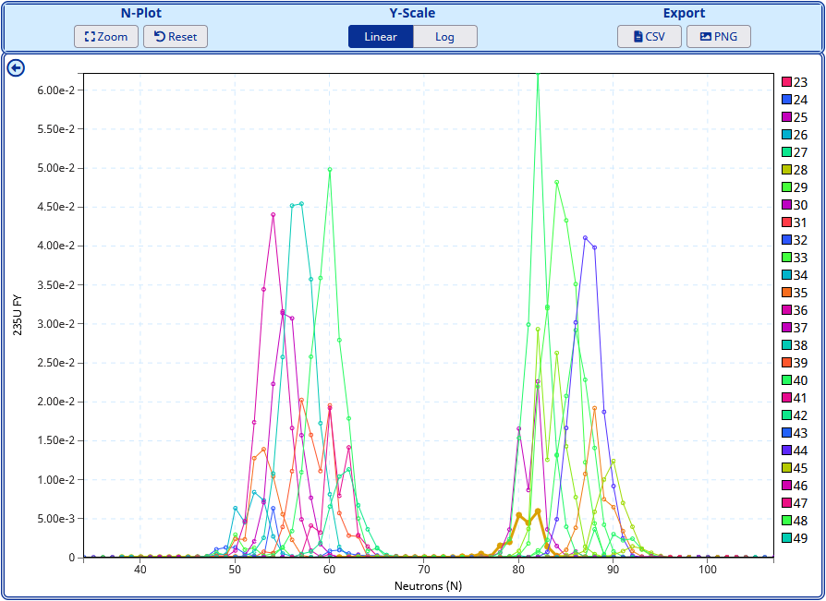
Task: Click legend label 40
Action: [800, 380]
